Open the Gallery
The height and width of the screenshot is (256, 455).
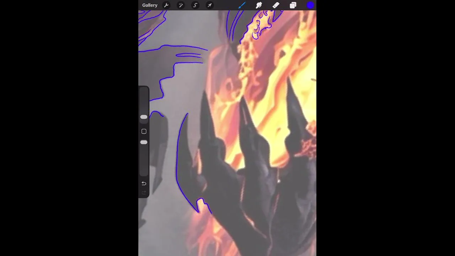click(150, 5)
